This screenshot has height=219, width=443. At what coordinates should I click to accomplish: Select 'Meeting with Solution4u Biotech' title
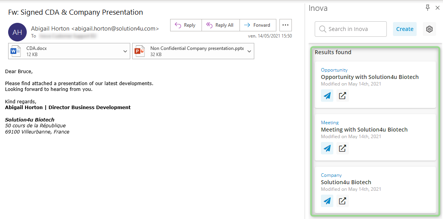(x=364, y=130)
